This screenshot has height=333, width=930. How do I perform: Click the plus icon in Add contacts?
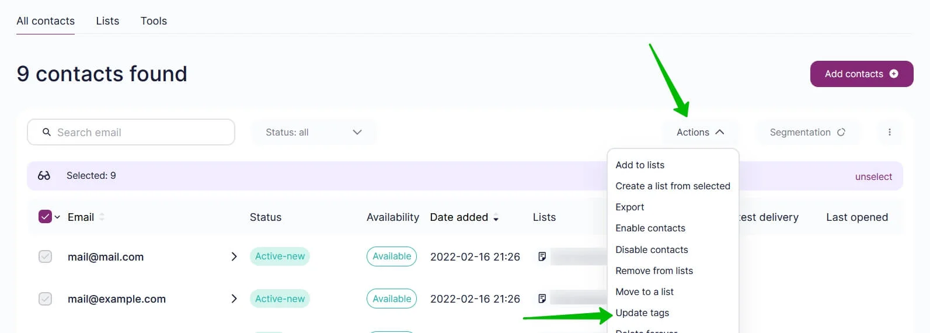(894, 74)
